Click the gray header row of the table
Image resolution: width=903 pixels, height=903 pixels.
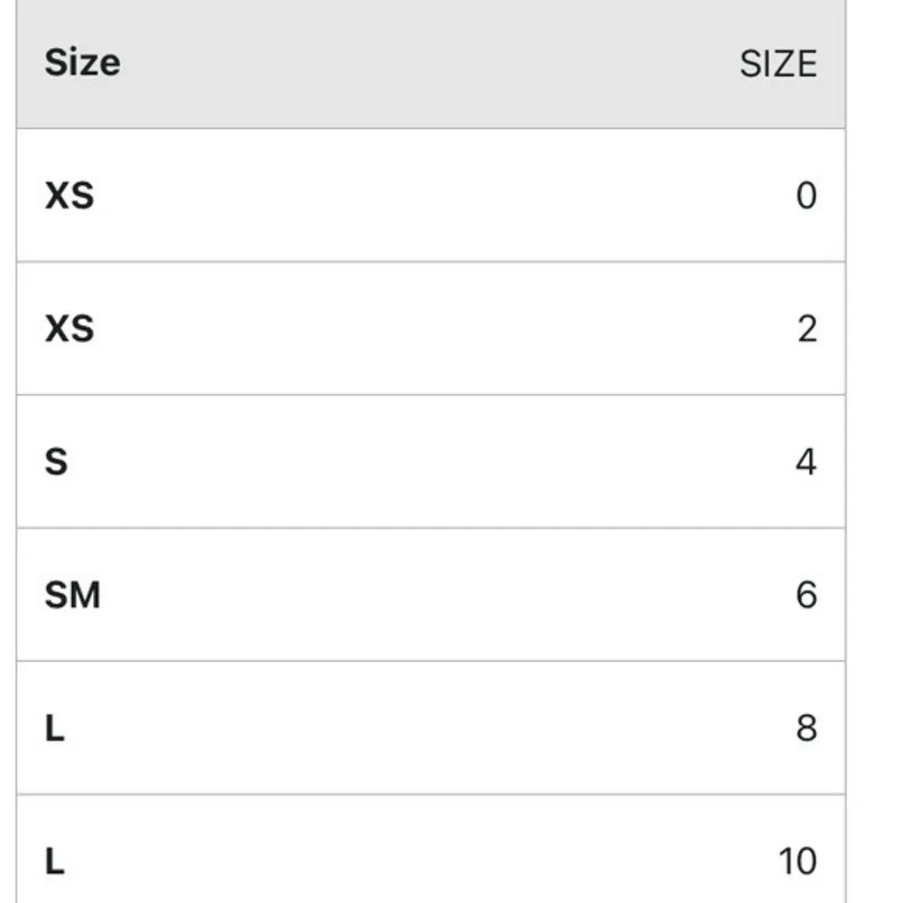pyautogui.click(x=431, y=63)
